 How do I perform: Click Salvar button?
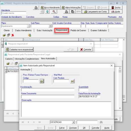tap(62, 128)
